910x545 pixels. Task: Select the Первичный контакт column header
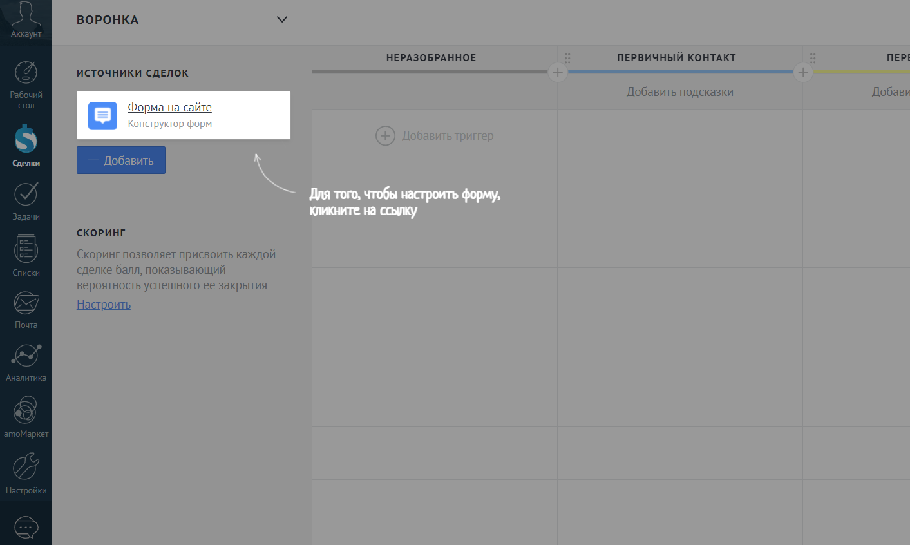click(x=676, y=58)
